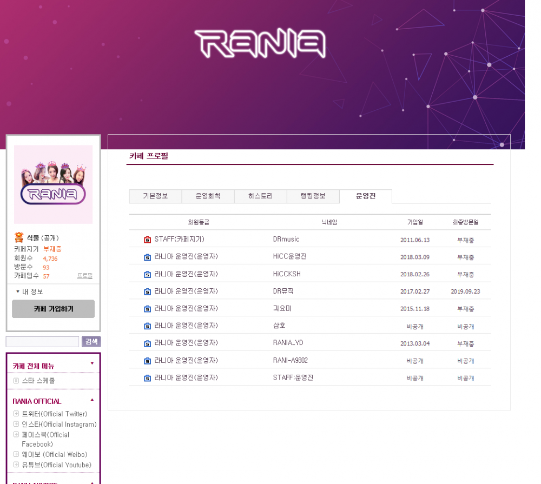Click the 최종방문일 column header
The width and height of the screenshot is (541, 484).
[465, 222]
